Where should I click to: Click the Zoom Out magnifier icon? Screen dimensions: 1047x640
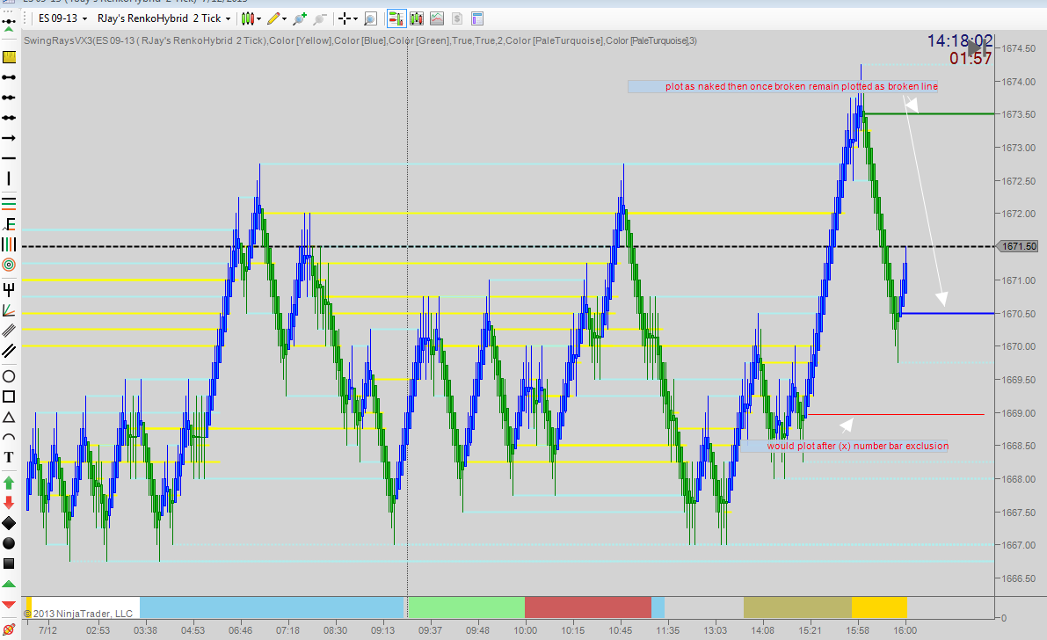coord(321,18)
